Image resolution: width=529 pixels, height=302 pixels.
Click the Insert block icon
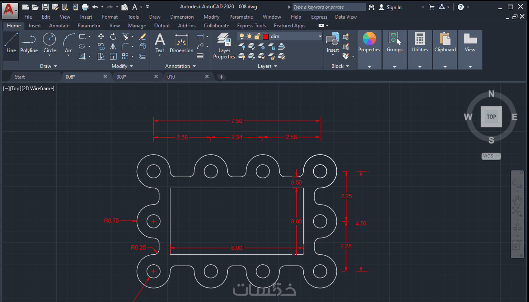(x=333, y=43)
